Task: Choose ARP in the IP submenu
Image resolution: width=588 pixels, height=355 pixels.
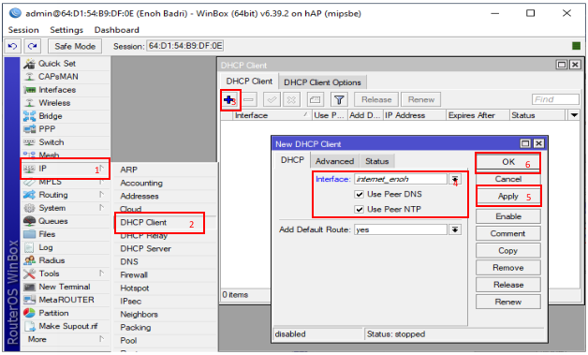Action: point(128,170)
